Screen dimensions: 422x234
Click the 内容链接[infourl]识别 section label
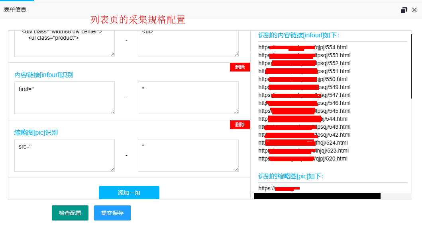click(x=44, y=75)
